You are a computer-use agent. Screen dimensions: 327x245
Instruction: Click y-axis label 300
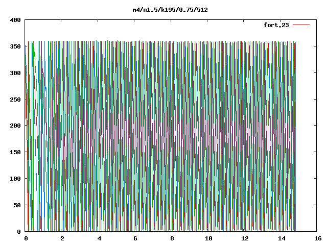(x=15, y=73)
